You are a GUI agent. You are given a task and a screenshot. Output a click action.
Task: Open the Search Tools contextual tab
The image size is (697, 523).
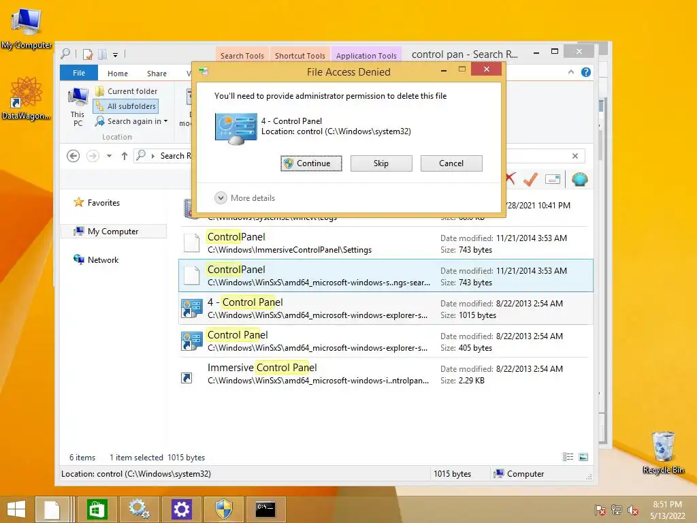pos(242,56)
